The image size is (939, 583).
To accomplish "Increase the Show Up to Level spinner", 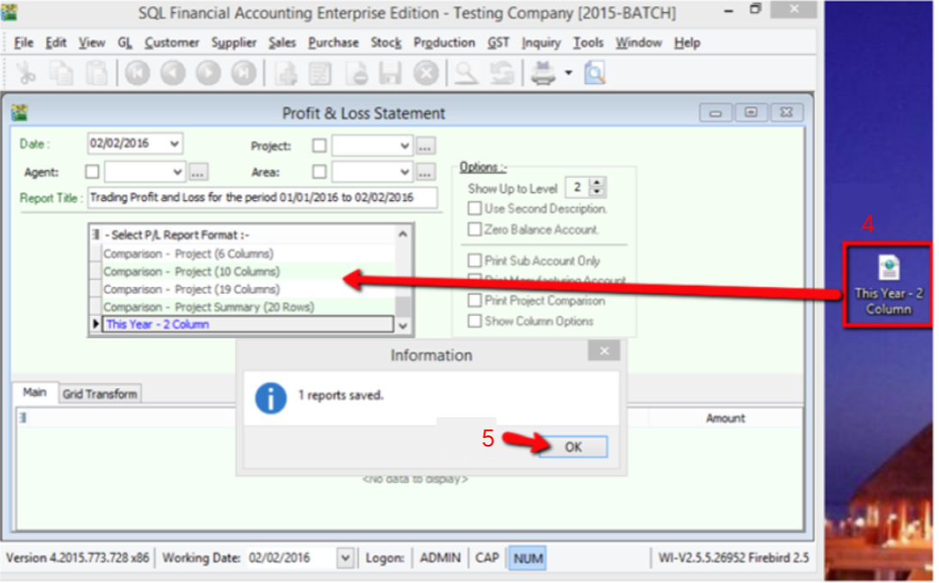I will coord(598,184).
